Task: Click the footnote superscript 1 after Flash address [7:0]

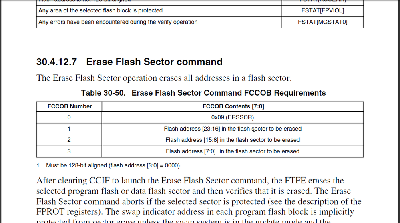Action: point(217,149)
